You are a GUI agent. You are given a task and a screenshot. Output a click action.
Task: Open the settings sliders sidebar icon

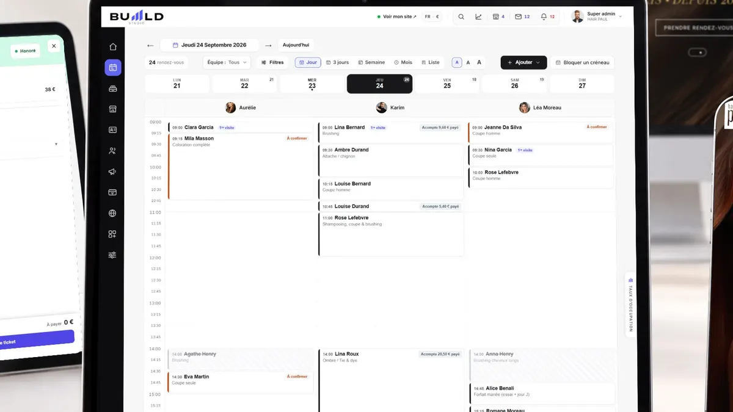click(x=112, y=255)
